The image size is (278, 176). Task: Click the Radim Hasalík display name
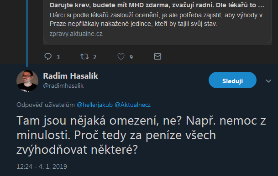[71, 76]
